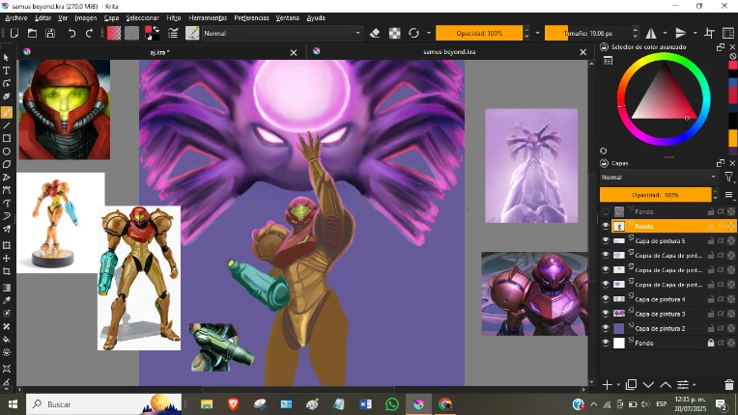Unlock the bottom Fondo layer padlock
738x415 pixels.
pos(711,343)
